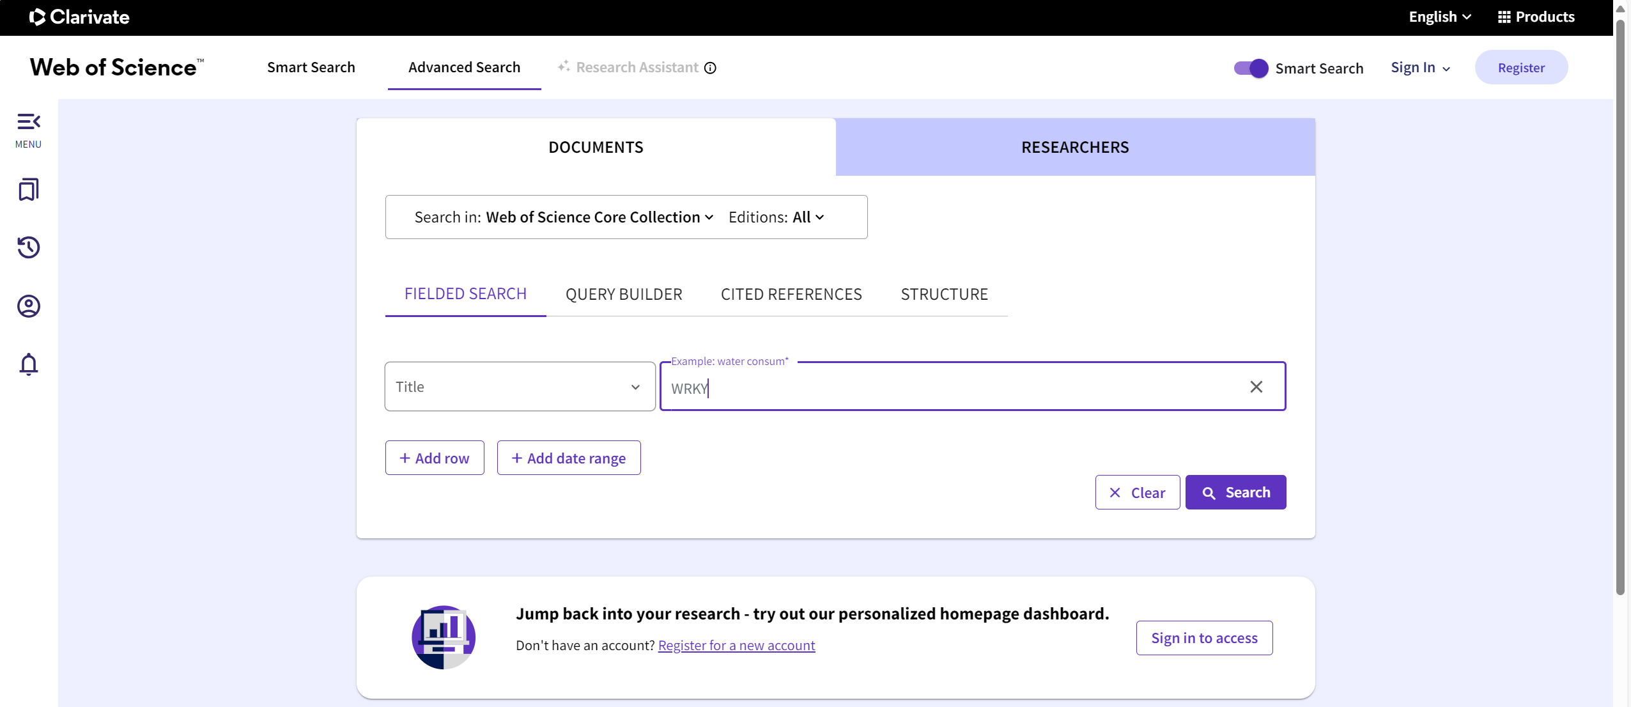Open search history clock icon
Viewport: 1631px width, 707px height.
click(29, 247)
